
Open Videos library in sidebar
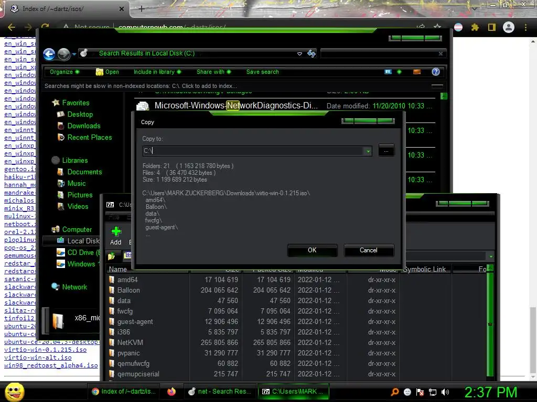coord(78,206)
